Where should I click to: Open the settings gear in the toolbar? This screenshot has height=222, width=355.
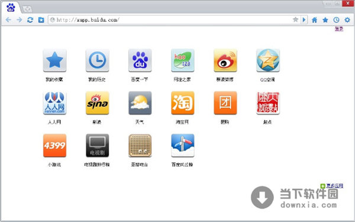347,20
